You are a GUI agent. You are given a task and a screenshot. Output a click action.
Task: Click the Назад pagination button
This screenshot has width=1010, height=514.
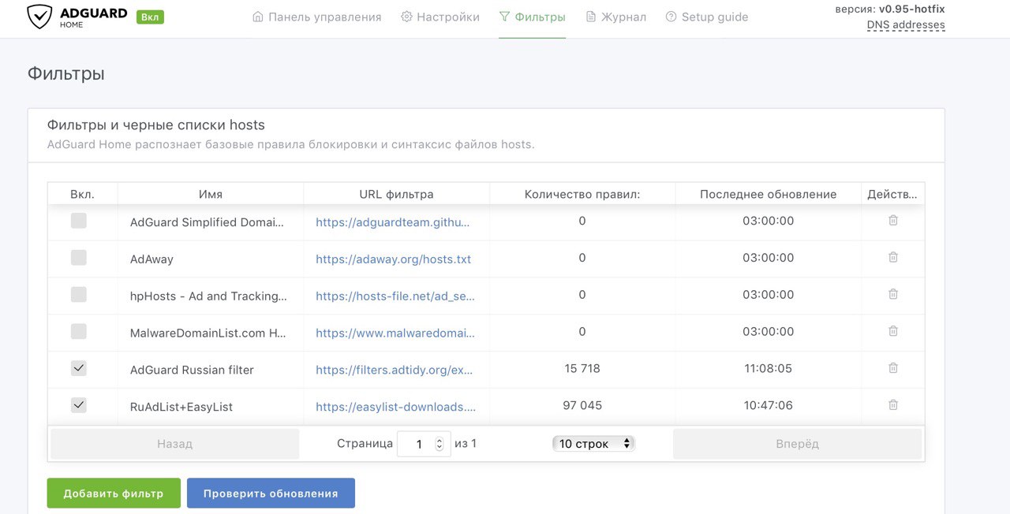[174, 444]
